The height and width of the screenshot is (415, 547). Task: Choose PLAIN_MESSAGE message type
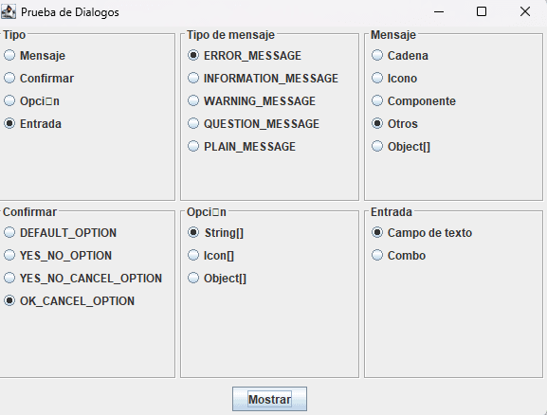pyautogui.click(x=242, y=146)
